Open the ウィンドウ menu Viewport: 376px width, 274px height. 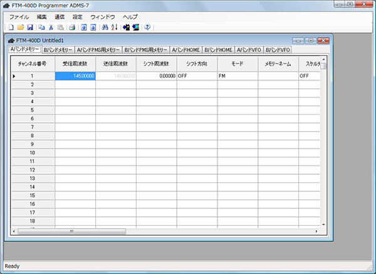pos(103,16)
